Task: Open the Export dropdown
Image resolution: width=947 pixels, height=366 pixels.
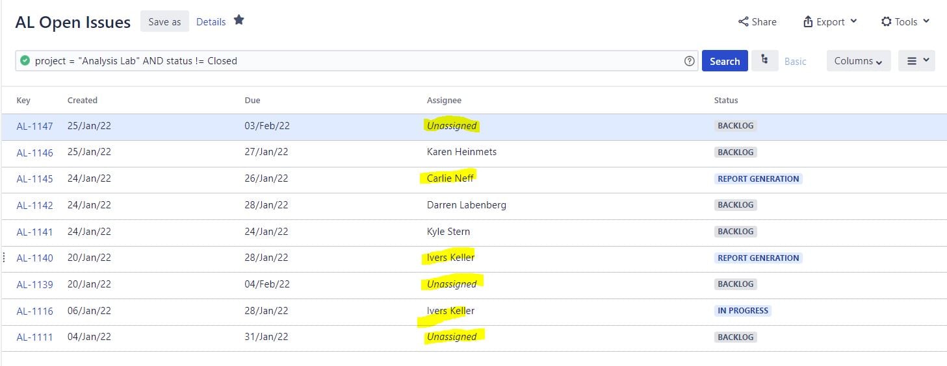Action: pyautogui.click(x=830, y=21)
